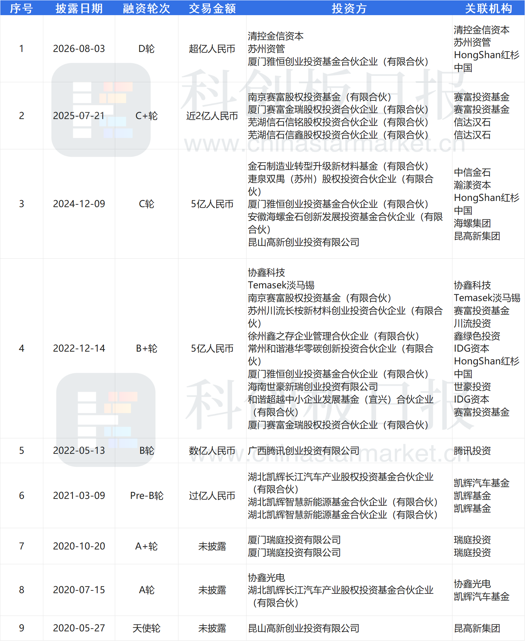The width and height of the screenshot is (525, 641).
Task: Click the 投资方 column header
Action: pyautogui.click(x=349, y=8)
